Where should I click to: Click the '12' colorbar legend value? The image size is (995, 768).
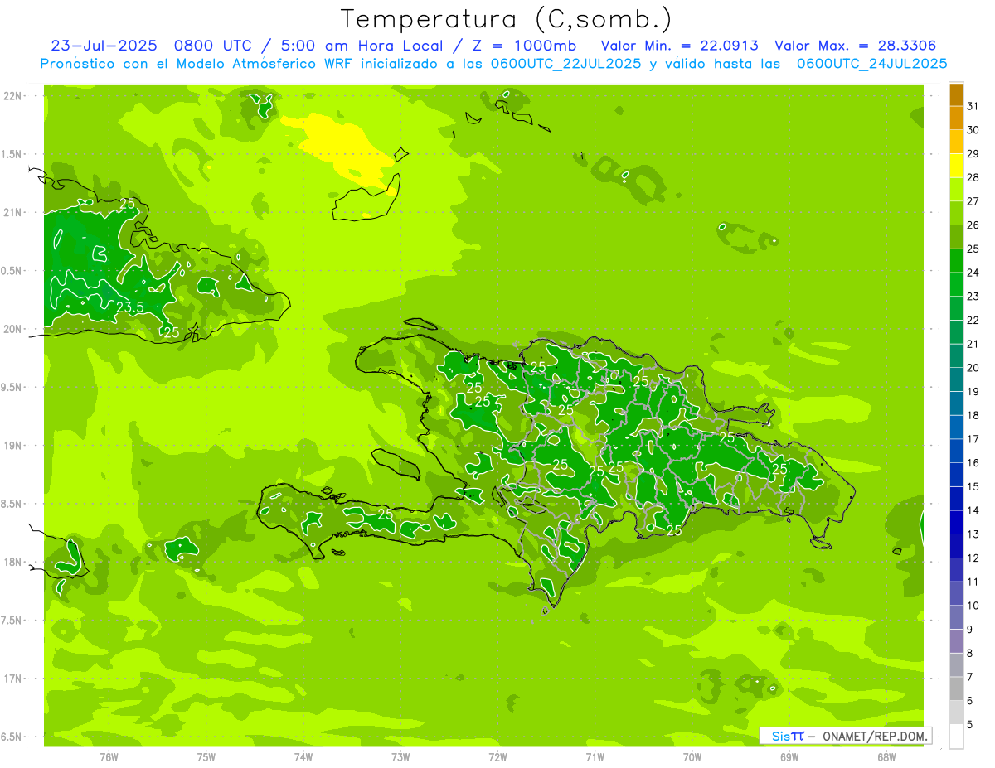[973, 558]
